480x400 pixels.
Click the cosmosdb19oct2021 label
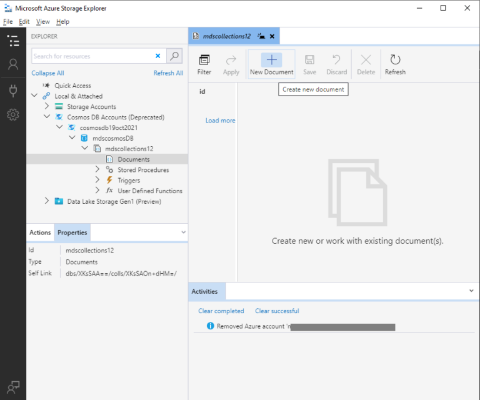(x=109, y=127)
